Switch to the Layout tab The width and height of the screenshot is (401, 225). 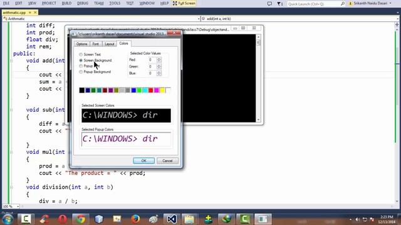coord(110,44)
